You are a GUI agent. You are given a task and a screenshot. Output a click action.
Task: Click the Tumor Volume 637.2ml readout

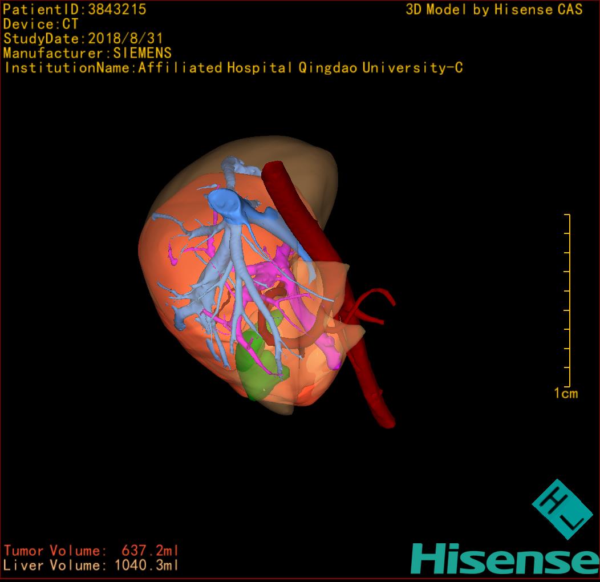[x=91, y=551]
